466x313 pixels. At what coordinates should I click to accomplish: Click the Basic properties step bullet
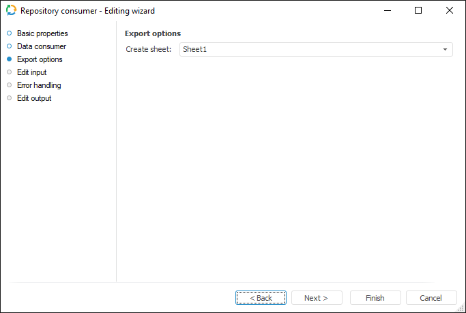coord(10,33)
